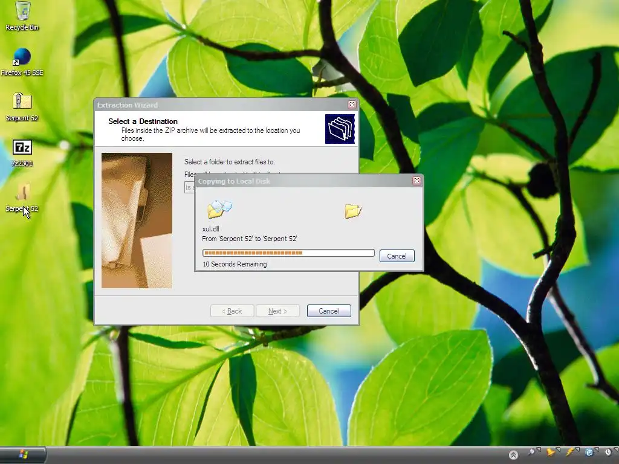Click 'From Serpent 52 to Serpent 52' text
This screenshot has width=619, height=464.
click(x=250, y=239)
